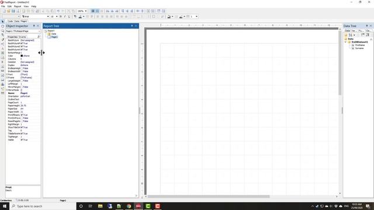Click the search icon in Object Inspector
This screenshot has height=210, width=374.
tap(39, 37)
